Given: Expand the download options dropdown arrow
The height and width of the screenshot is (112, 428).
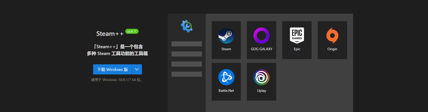Looking at the screenshot, I should coord(137,69).
